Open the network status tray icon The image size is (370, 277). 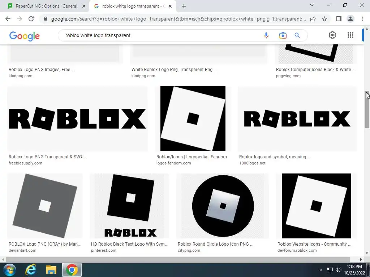pyautogui.click(x=330, y=270)
